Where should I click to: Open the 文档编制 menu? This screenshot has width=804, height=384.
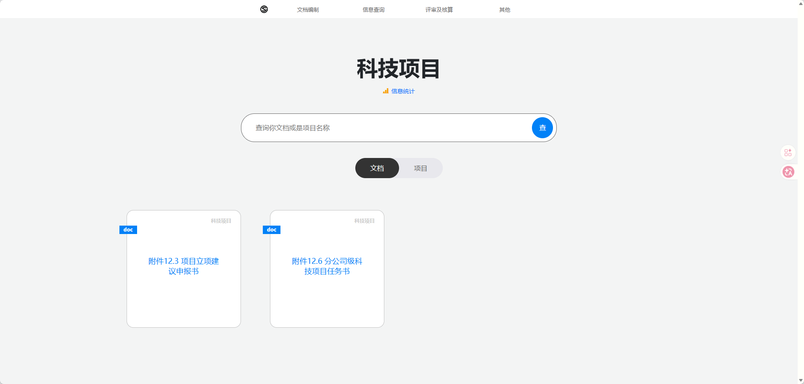[x=308, y=10]
